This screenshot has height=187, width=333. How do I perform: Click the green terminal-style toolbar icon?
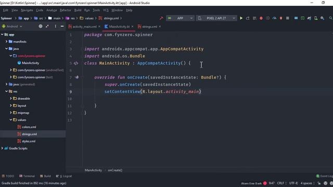tap(302, 18)
